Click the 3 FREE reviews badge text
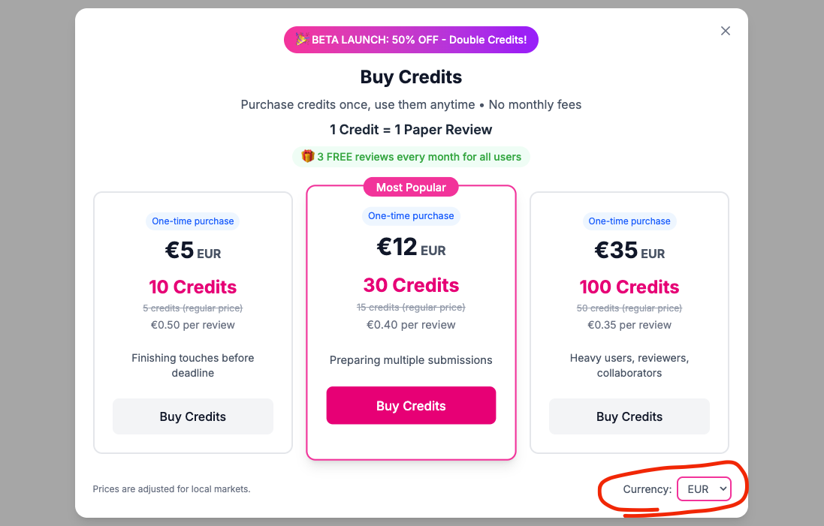This screenshot has width=824, height=526. click(x=418, y=157)
